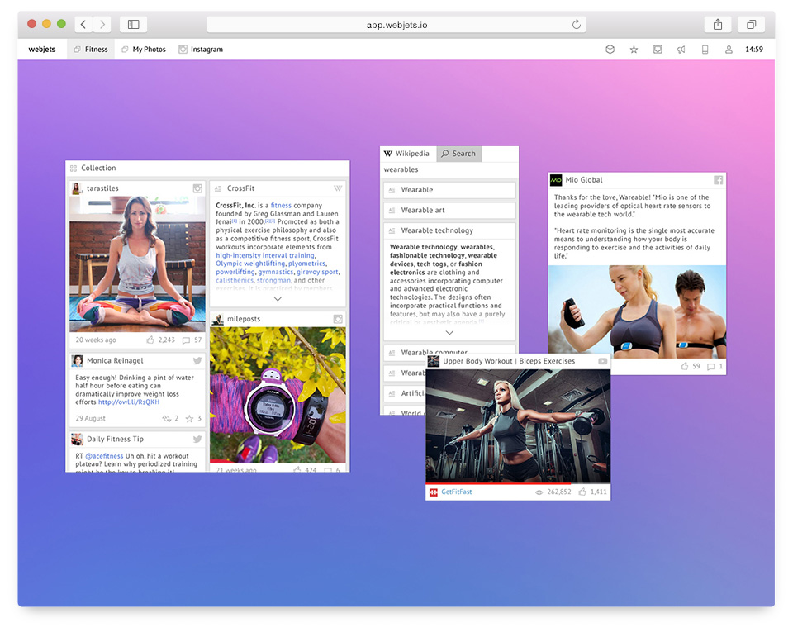Click the retweet icon on Monica Reinagel tweet
Screen dimensions: 793x632
(166, 419)
